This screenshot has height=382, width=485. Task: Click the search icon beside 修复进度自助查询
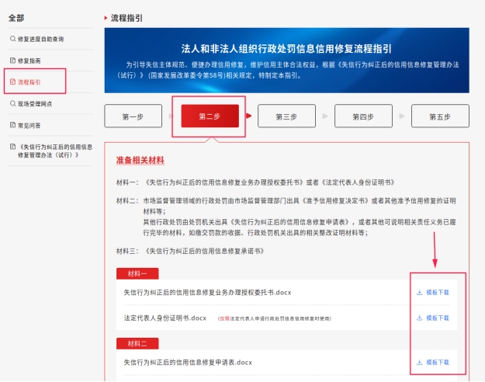tap(12, 39)
